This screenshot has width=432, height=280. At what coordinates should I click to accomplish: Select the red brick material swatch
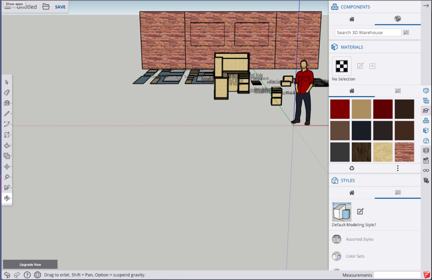[404, 151]
